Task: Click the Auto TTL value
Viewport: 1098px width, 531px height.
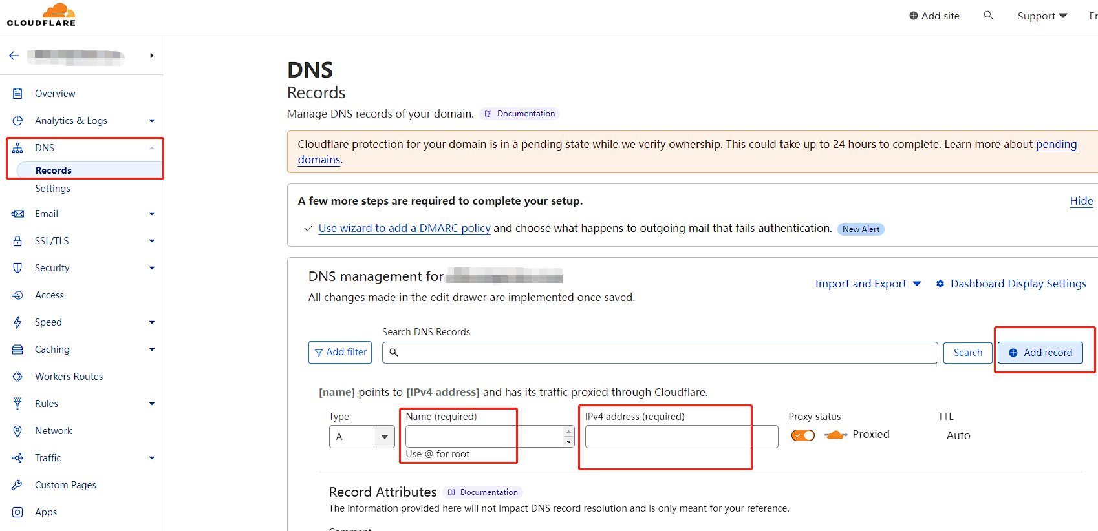Action: (x=958, y=435)
